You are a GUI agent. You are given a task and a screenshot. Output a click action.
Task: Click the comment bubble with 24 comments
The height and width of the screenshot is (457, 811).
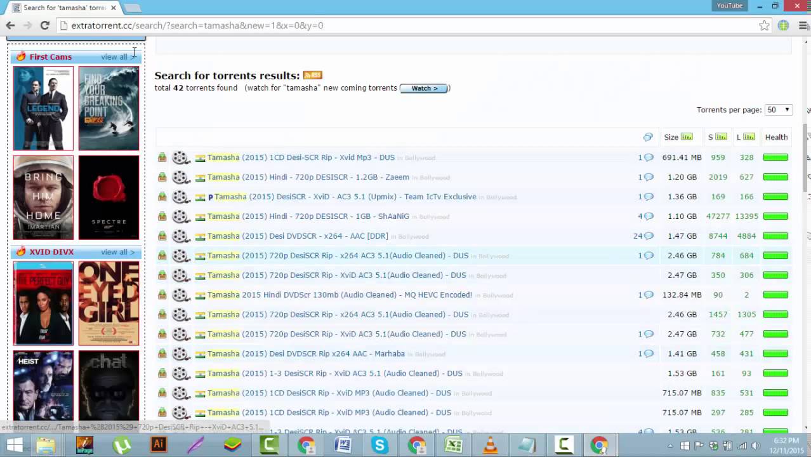pos(649,236)
